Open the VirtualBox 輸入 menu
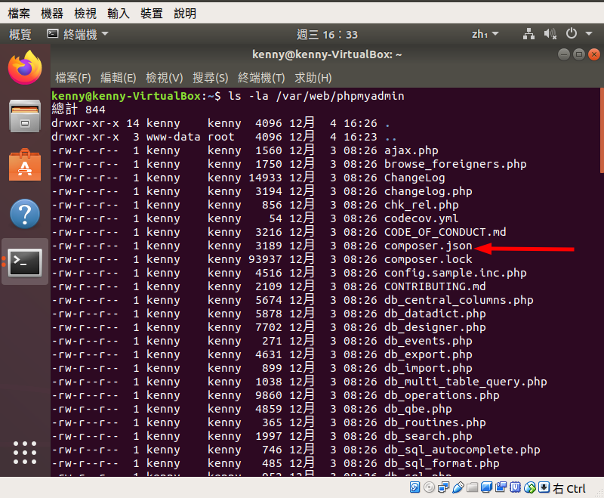The width and height of the screenshot is (604, 498). tap(119, 14)
